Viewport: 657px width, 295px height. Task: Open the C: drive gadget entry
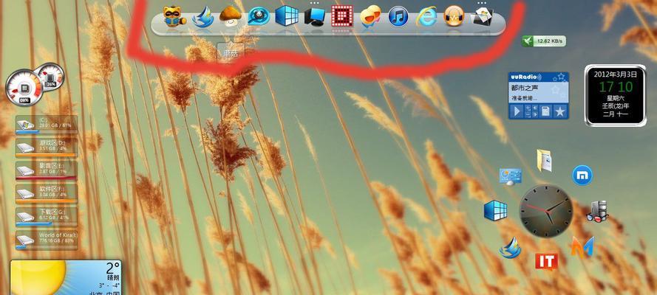pyautogui.click(x=47, y=125)
